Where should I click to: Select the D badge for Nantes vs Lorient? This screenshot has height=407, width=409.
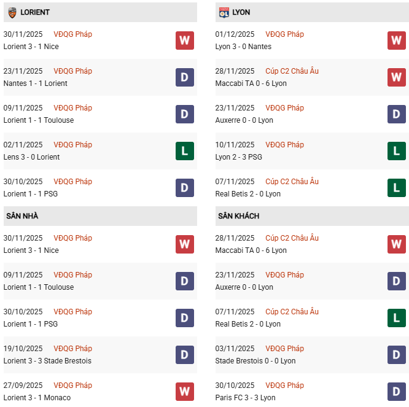point(184,77)
